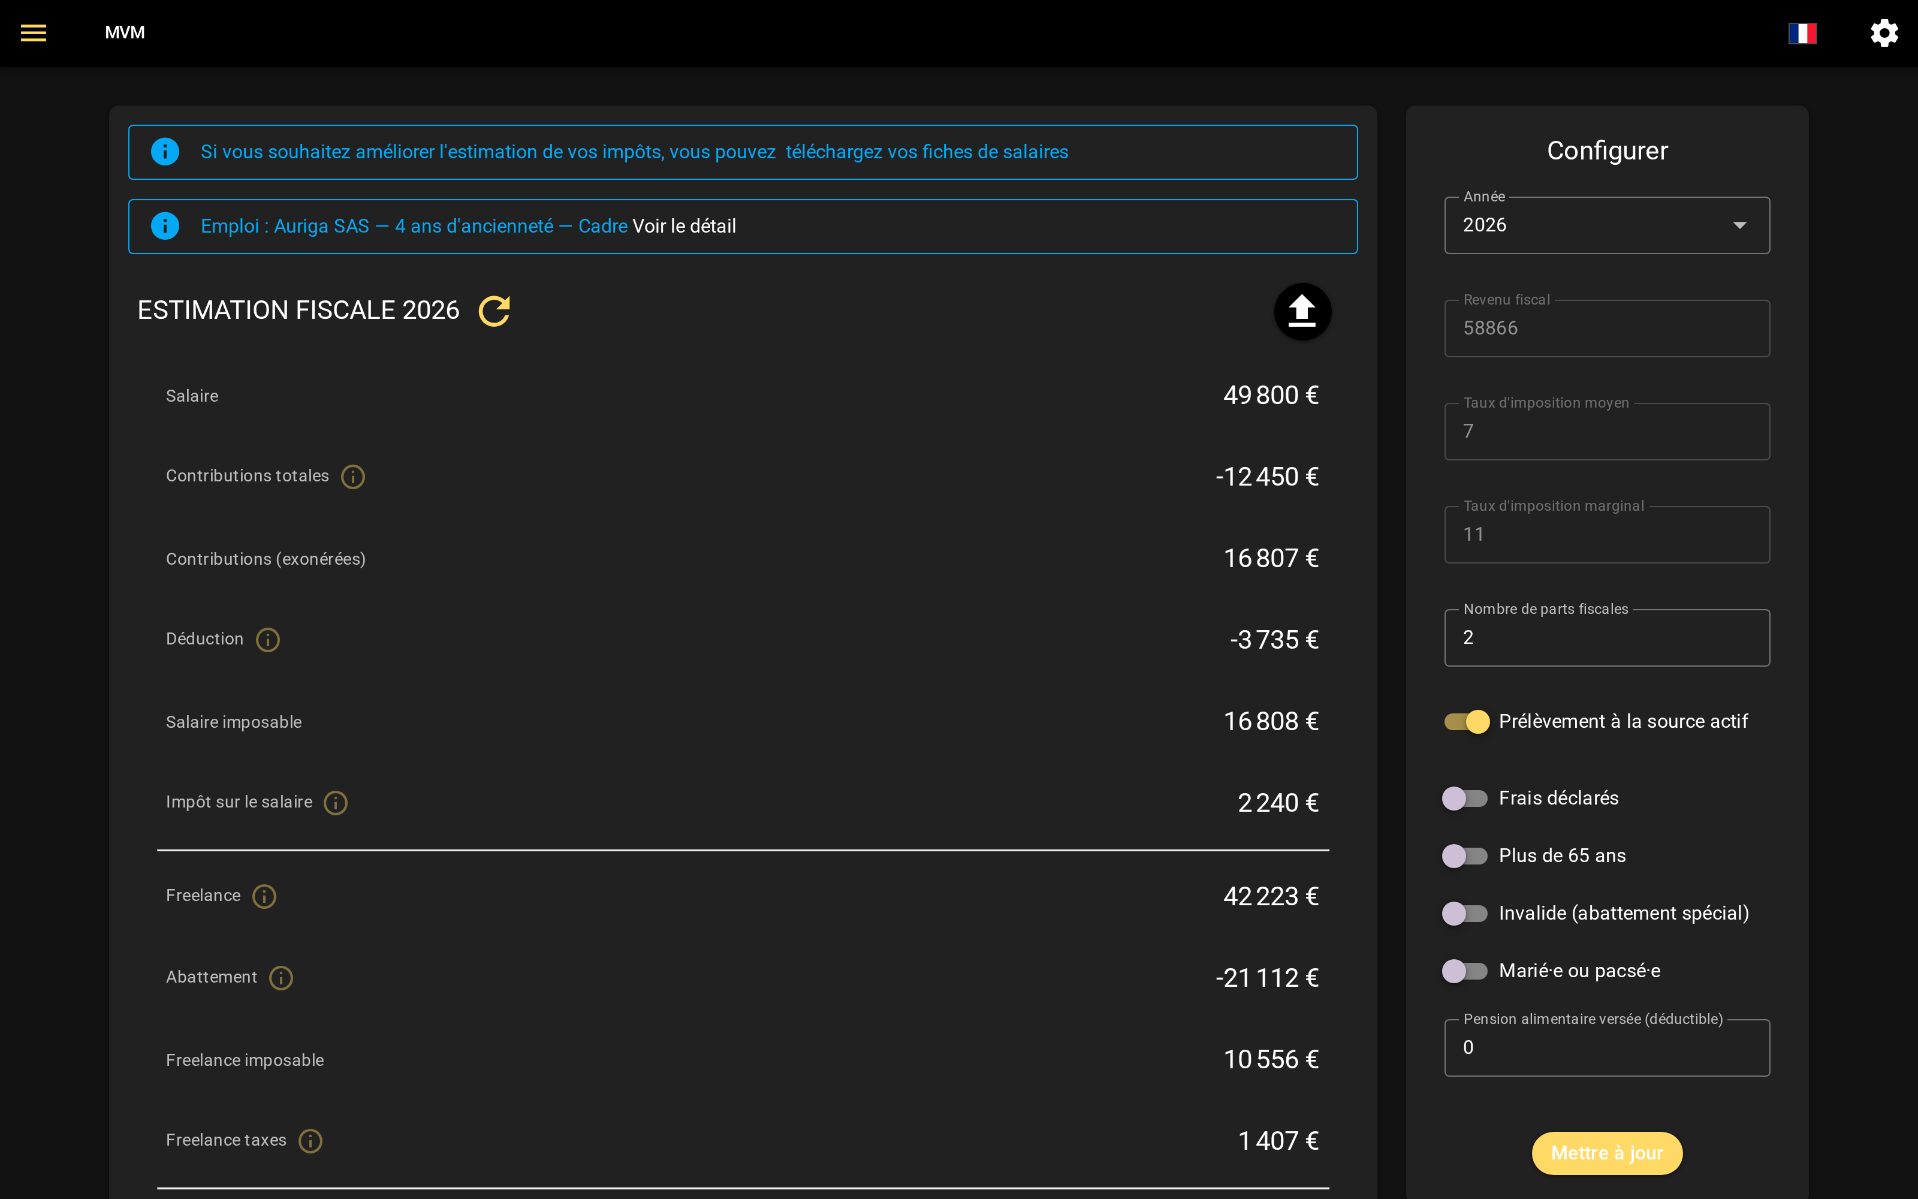The height and width of the screenshot is (1199, 1918).
Task: Show info for Freelance taxes
Action: click(x=310, y=1141)
